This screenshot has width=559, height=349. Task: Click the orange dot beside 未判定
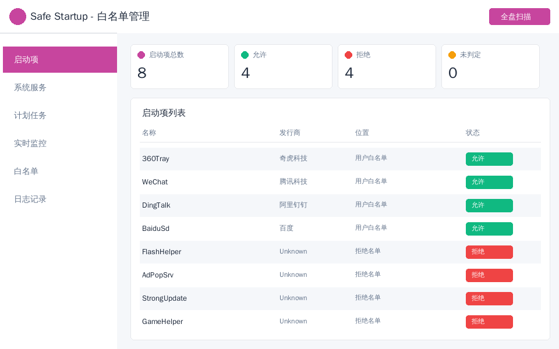pos(452,55)
